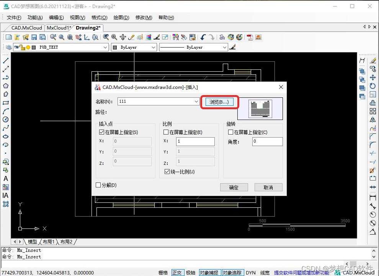Select the Circle tool
379x276 pixels.
[6, 119]
